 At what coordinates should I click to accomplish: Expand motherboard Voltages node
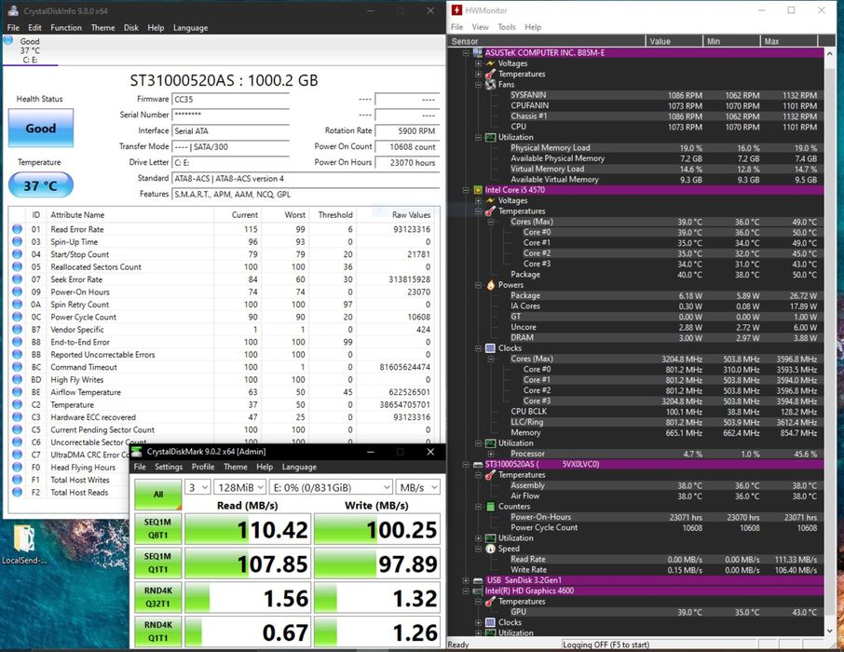coord(478,63)
